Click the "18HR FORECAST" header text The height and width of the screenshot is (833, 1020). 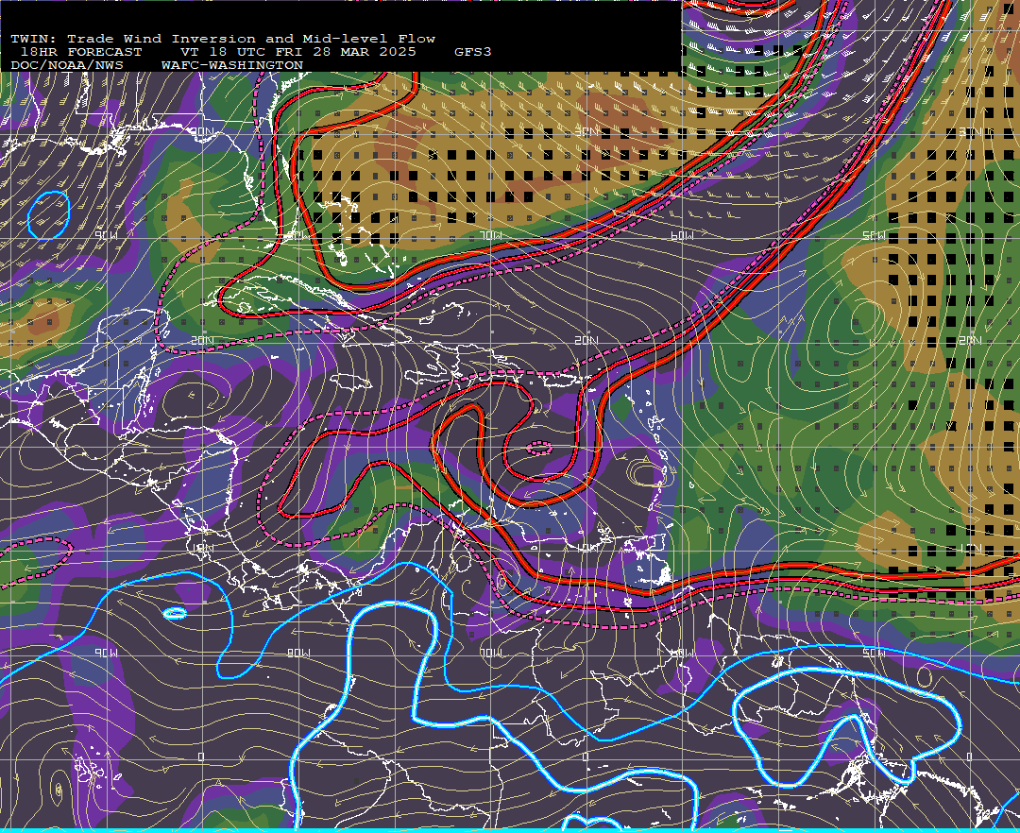pyautogui.click(x=80, y=52)
